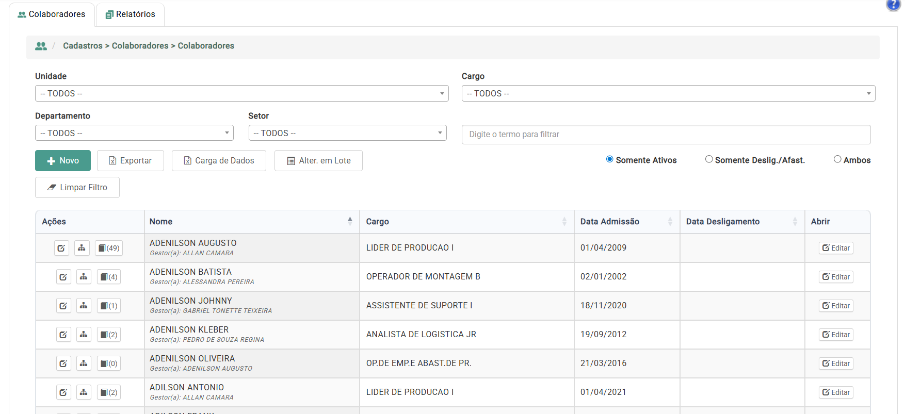Open the Unidade dropdown
905x414 pixels.
coord(241,93)
